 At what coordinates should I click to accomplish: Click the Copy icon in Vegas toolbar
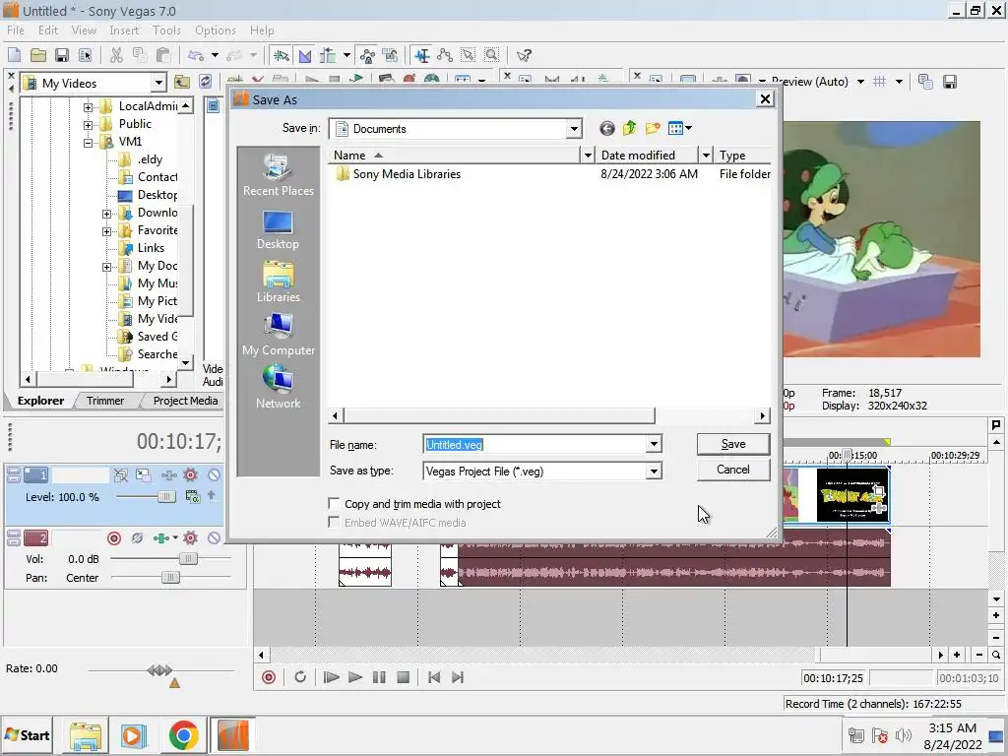tap(140, 55)
